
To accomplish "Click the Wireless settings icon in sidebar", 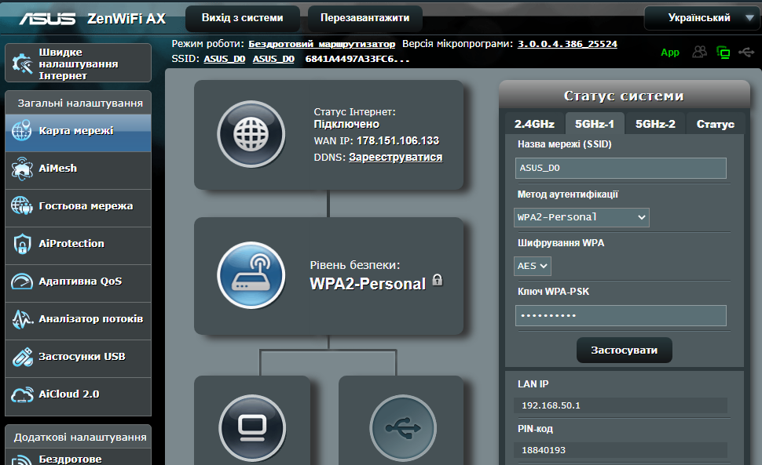I will 22,460.
